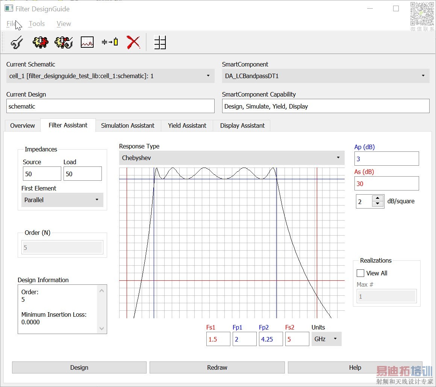Open the File menu

point(11,24)
